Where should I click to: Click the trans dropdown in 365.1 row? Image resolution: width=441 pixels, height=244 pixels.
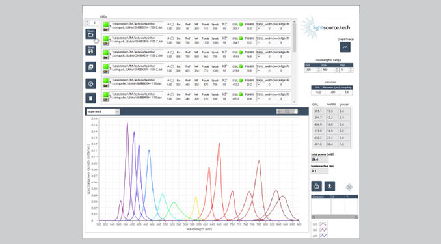(x=259, y=29)
